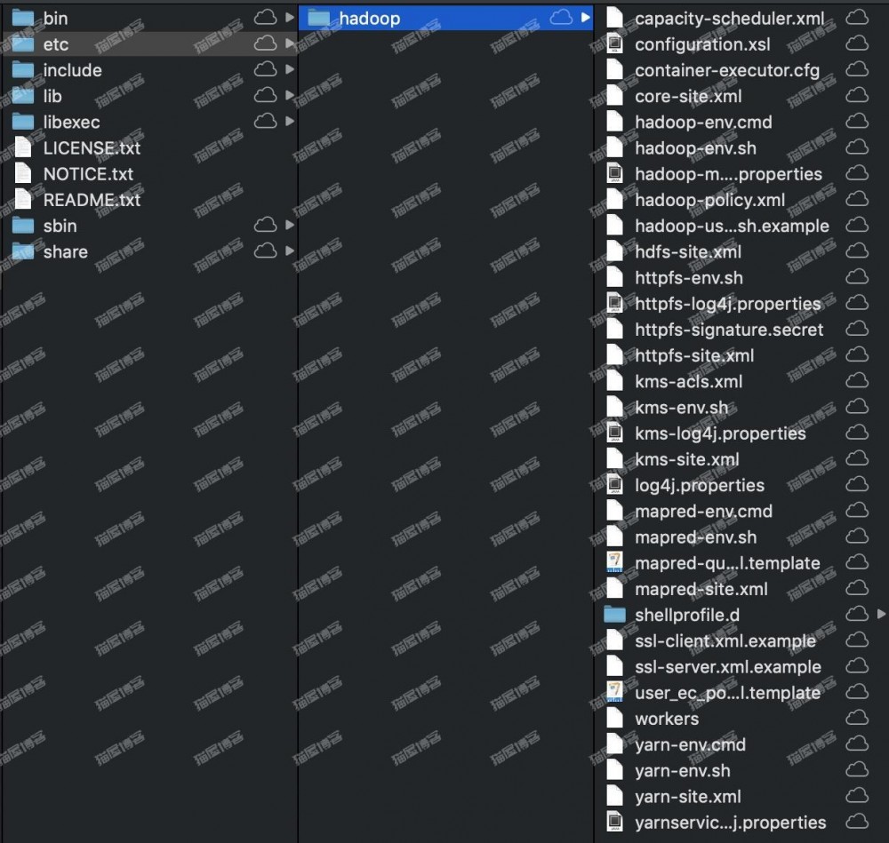Select the LICENSE.txt file
Image resolution: width=889 pixels, height=843 pixels.
tap(92, 147)
